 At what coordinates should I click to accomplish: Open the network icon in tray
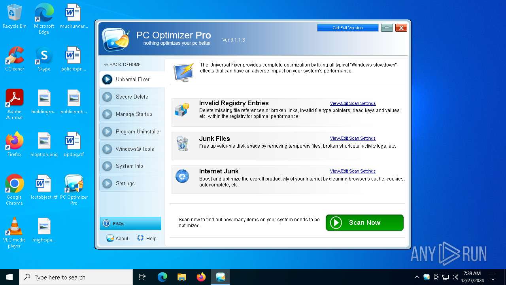point(446,277)
